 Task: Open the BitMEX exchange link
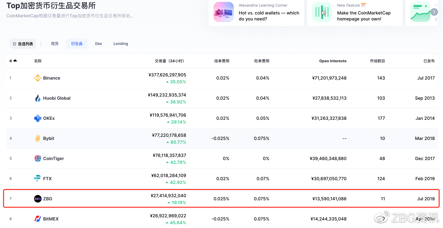pyautogui.click(x=51, y=219)
